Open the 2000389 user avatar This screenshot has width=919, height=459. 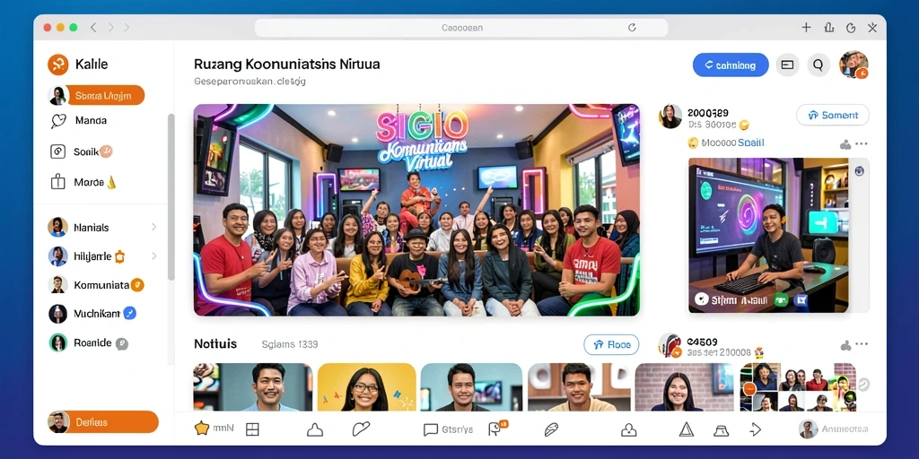pos(670,117)
